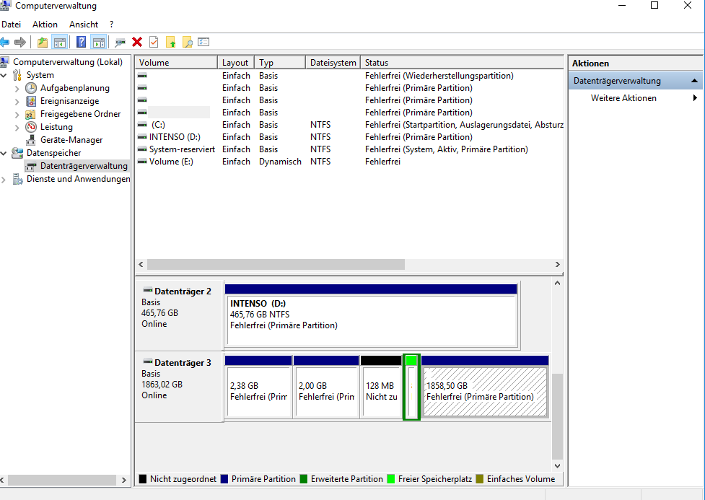The image size is (705, 500).
Task: Click the folder with magnifier toolbar icon
Action: pyautogui.click(x=187, y=42)
